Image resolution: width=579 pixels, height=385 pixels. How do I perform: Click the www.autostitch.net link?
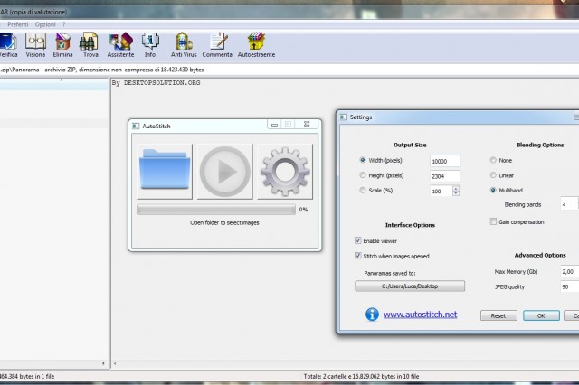click(420, 315)
